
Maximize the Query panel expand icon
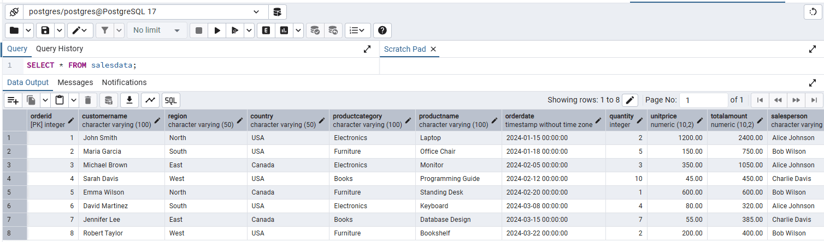[x=367, y=49]
